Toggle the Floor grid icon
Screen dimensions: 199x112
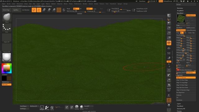pyautogui.click(x=169, y=48)
